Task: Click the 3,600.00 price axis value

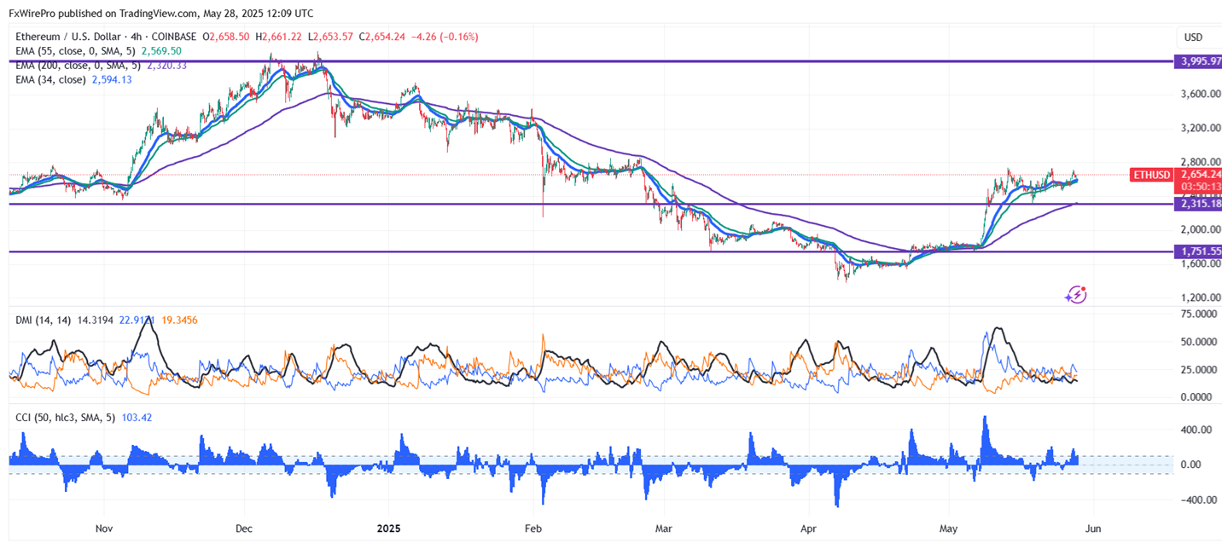Action: pos(1202,94)
